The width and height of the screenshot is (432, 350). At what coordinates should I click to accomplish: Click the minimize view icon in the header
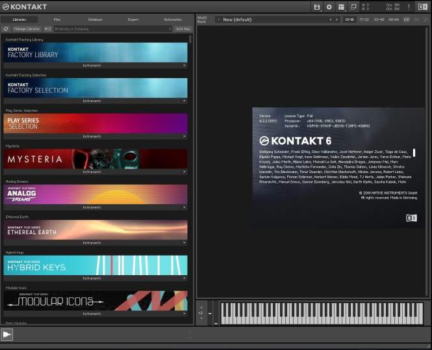point(353,7)
